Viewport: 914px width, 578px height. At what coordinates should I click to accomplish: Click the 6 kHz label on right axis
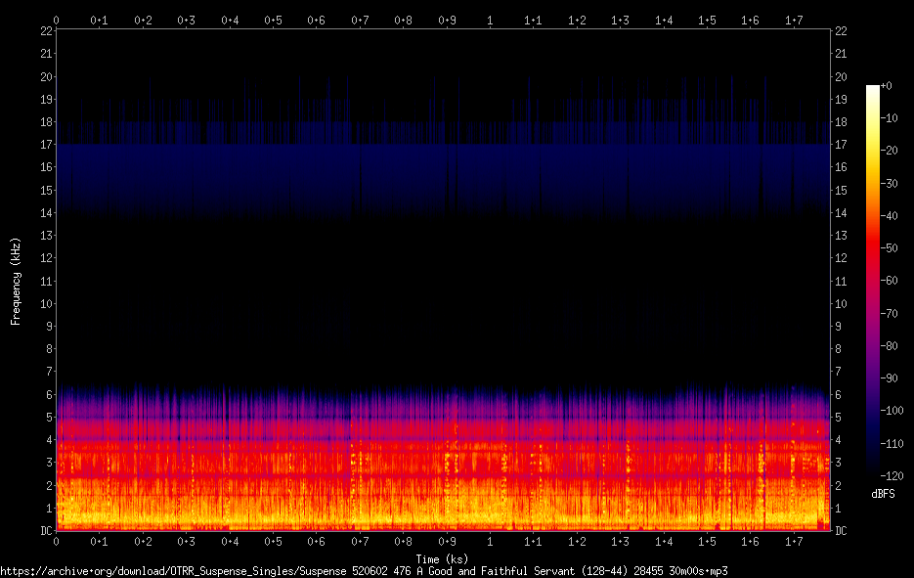click(x=838, y=395)
